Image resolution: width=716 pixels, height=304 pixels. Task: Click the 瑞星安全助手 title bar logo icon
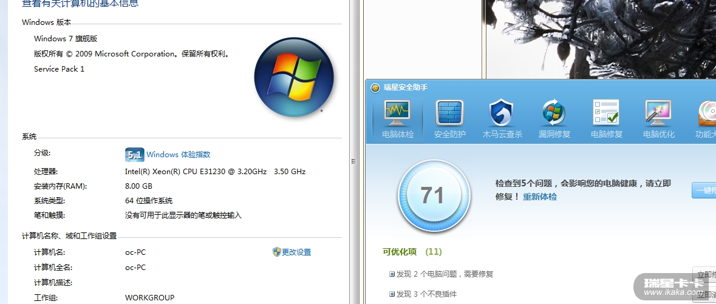(375, 87)
